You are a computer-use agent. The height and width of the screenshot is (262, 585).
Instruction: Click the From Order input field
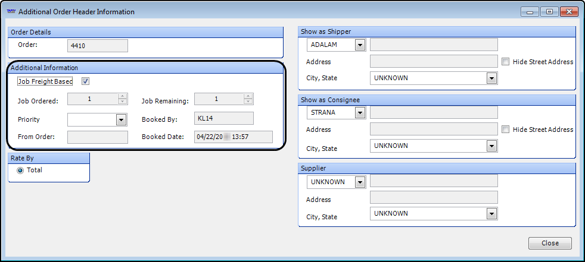click(98, 137)
